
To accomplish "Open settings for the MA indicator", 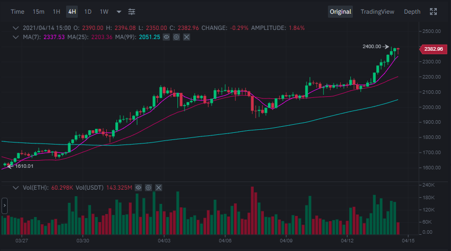I will (x=176, y=37).
